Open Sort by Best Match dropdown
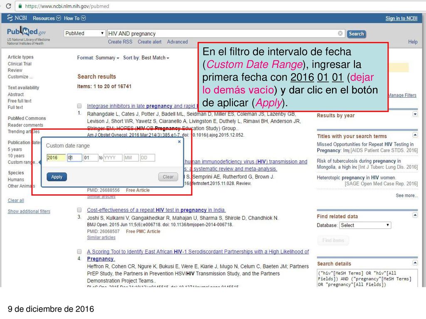The image size is (426, 319). tap(146, 58)
